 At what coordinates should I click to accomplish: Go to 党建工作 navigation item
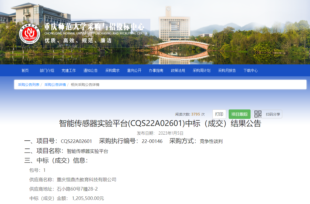point(69,71)
